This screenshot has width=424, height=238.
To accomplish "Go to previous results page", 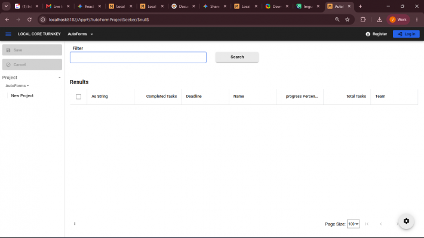I will coord(381,224).
